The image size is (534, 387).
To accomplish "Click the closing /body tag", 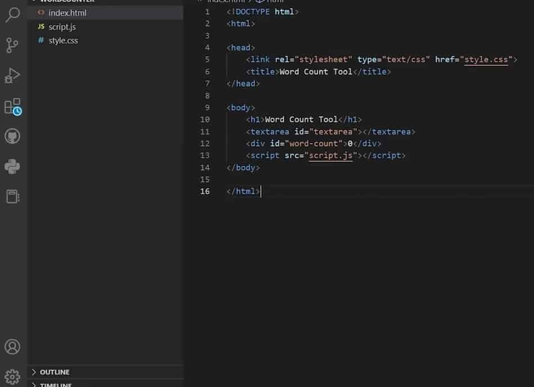I will click(x=243, y=168).
